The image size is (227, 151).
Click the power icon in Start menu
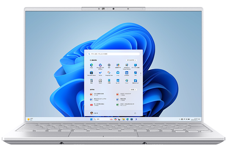coord(135,113)
